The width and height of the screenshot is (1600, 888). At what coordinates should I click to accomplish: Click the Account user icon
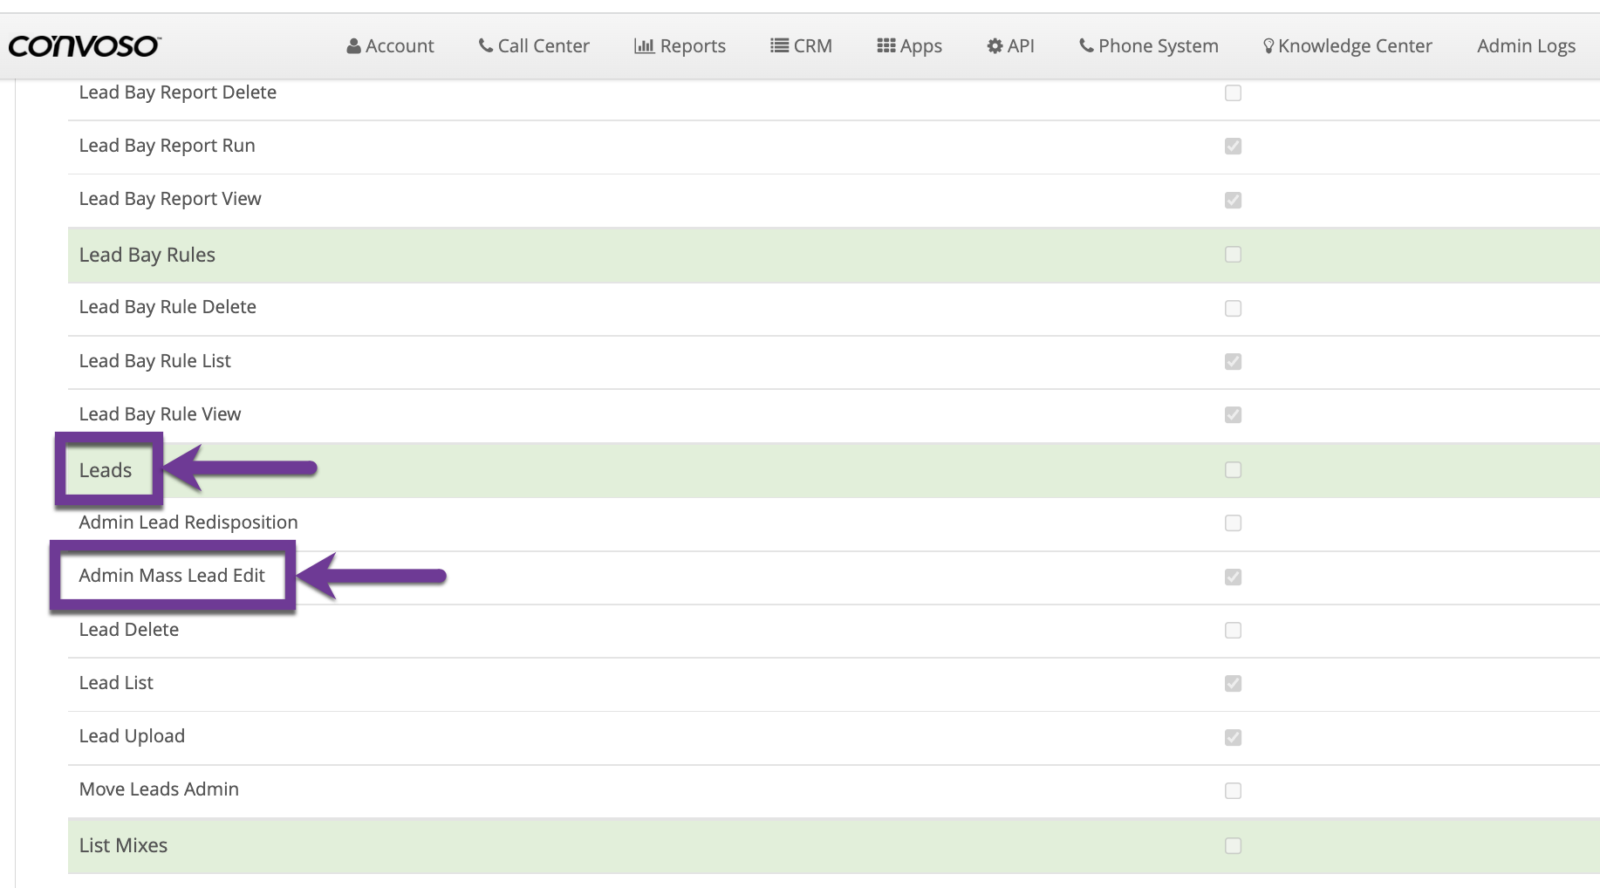[x=353, y=46]
